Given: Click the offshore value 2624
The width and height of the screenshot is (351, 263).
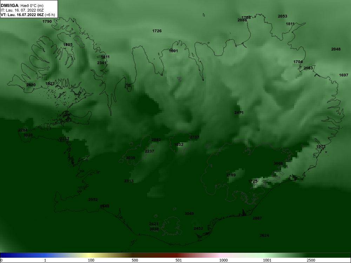Looking at the screenshot, I should tap(264, 236).
